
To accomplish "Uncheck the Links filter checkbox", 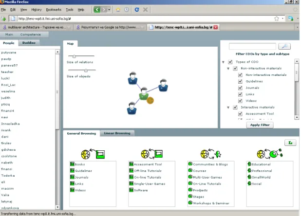I will coord(240,94).
